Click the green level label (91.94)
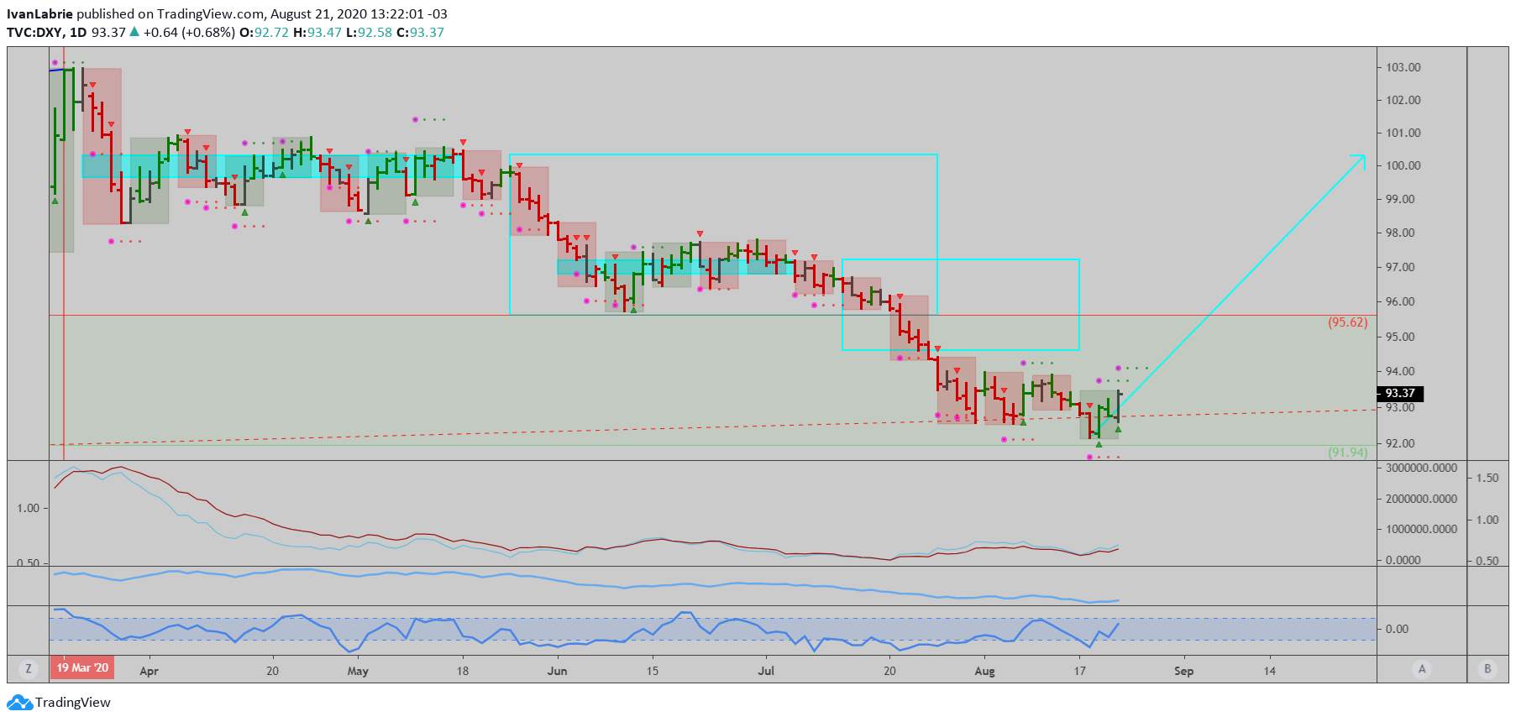Screen dimensions: 1516x722 tap(1347, 453)
